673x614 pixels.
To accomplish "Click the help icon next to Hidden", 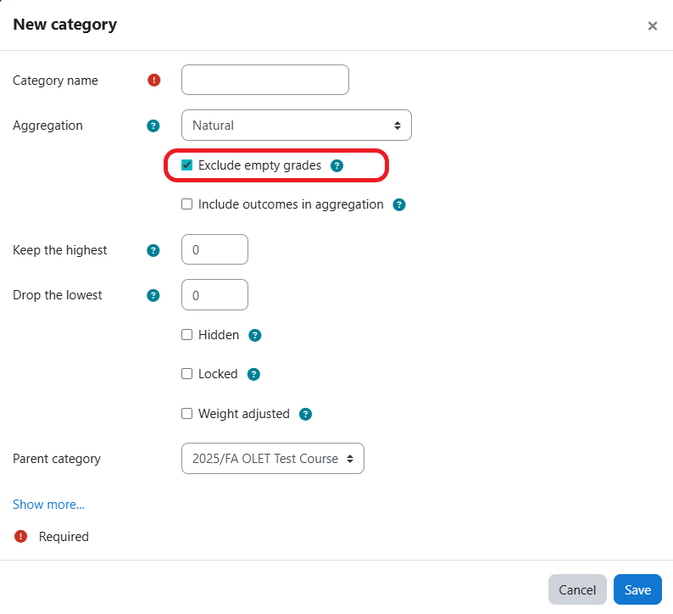I will [x=255, y=335].
